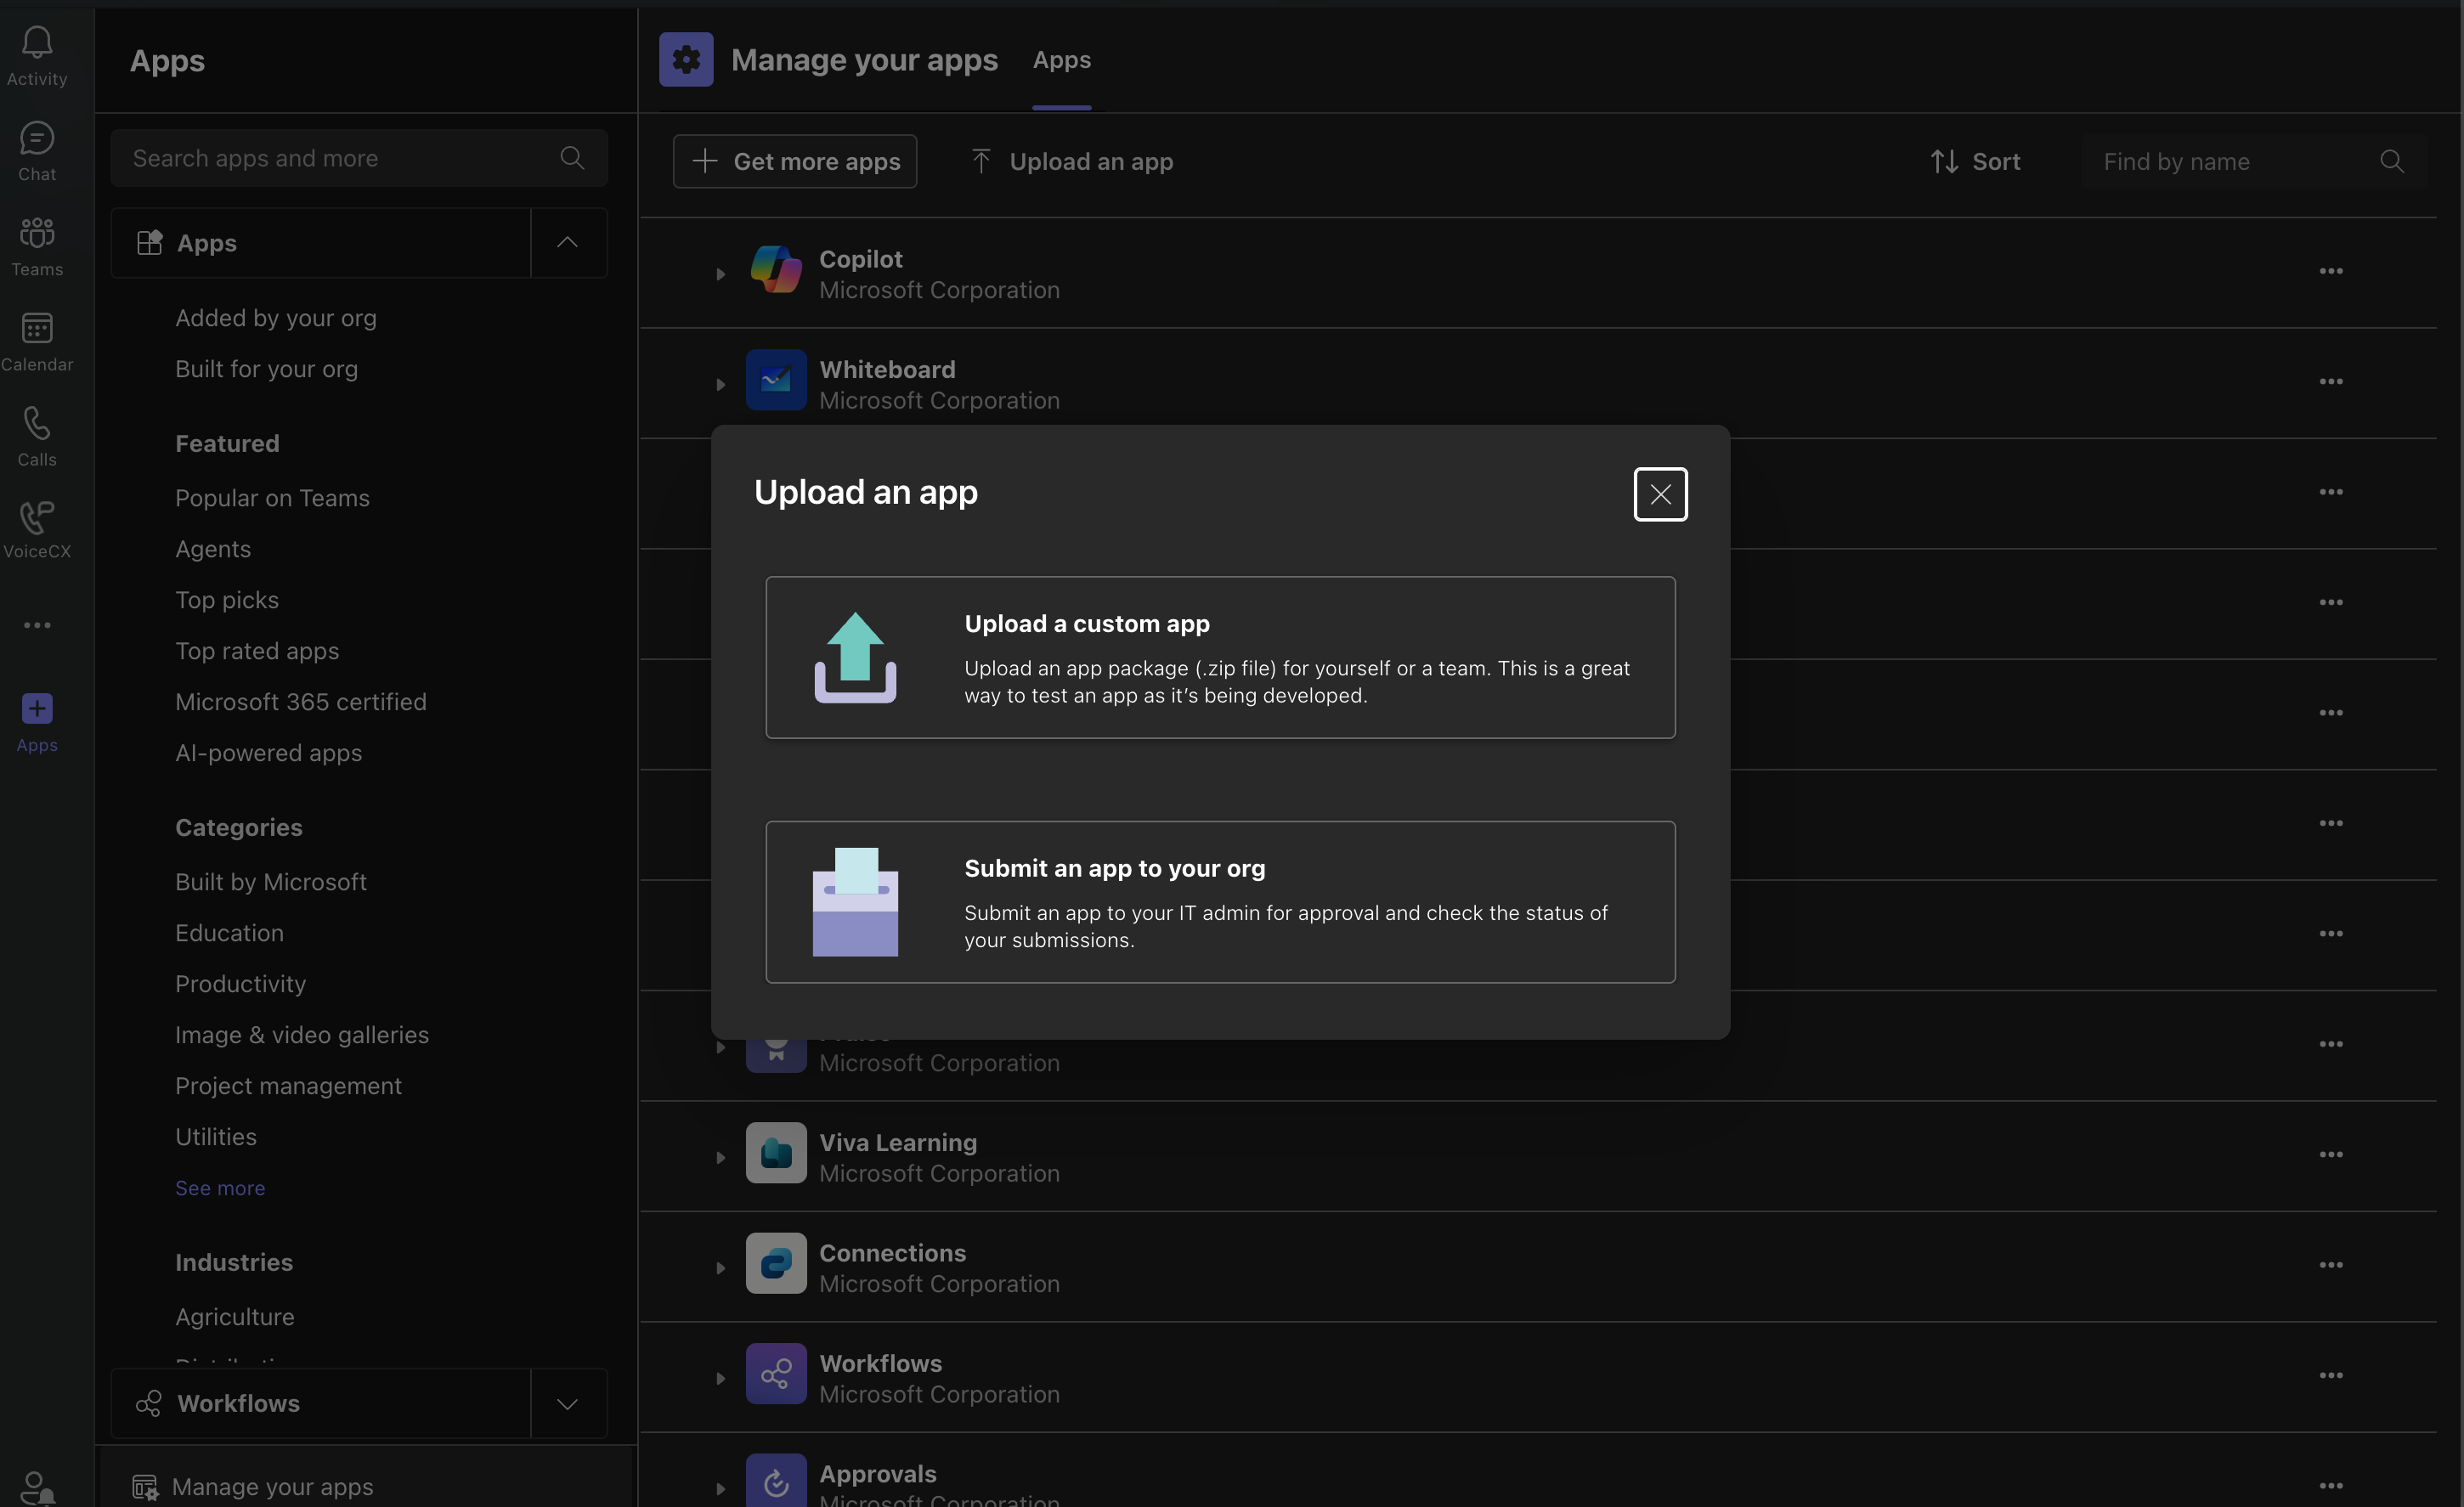Click the Workflows app icon in list
Screen dimensions: 2464x1507
coord(776,1374)
